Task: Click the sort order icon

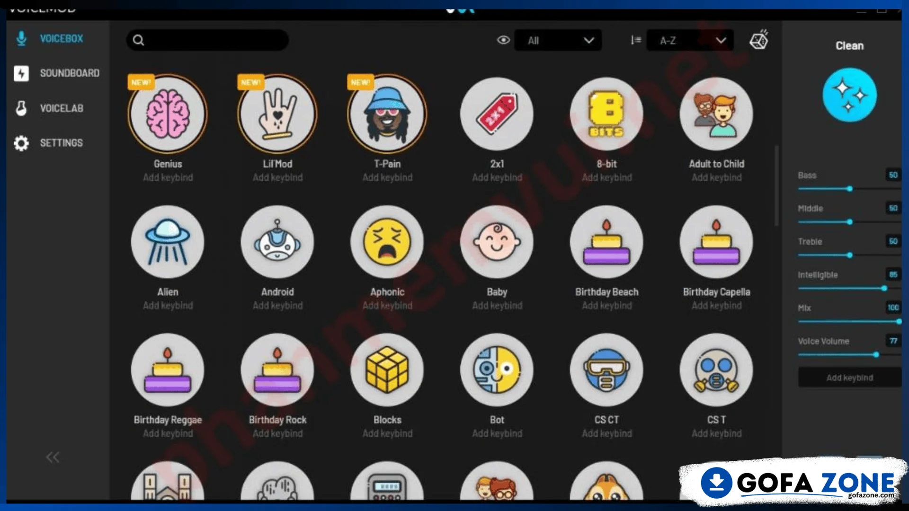Action: 636,40
